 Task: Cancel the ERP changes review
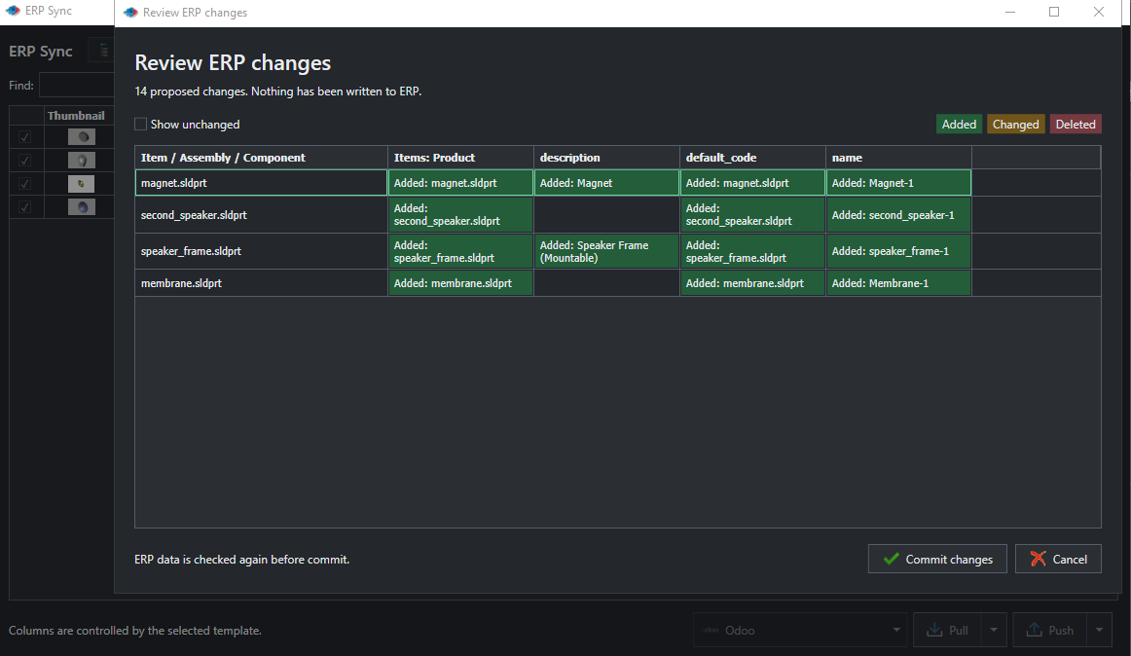click(x=1057, y=559)
